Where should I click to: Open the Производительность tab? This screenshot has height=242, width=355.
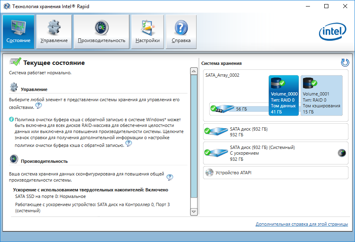pos(102,32)
